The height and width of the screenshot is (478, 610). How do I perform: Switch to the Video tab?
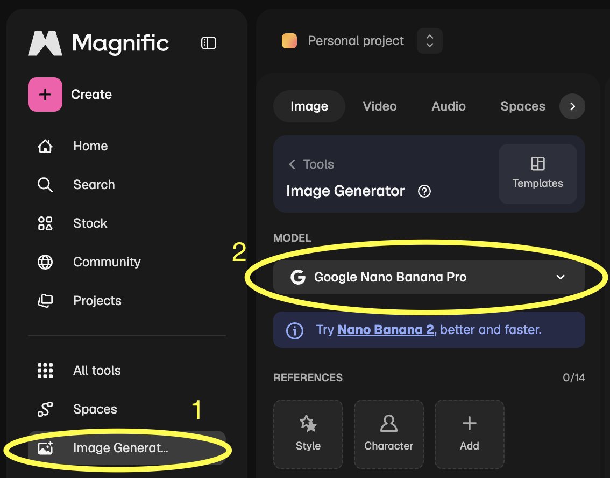click(x=380, y=106)
